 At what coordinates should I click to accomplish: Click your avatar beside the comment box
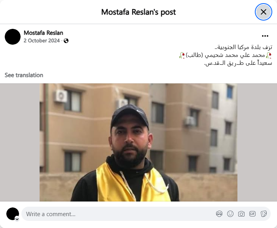coord(13,214)
